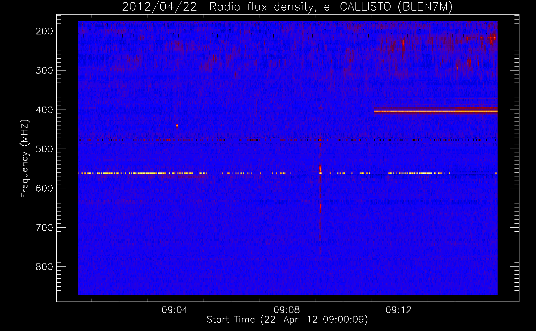This screenshot has width=536, height=331.
Task: Click the "Start Time (22-Apr-12 09:00:09)" label
Action: (287, 320)
